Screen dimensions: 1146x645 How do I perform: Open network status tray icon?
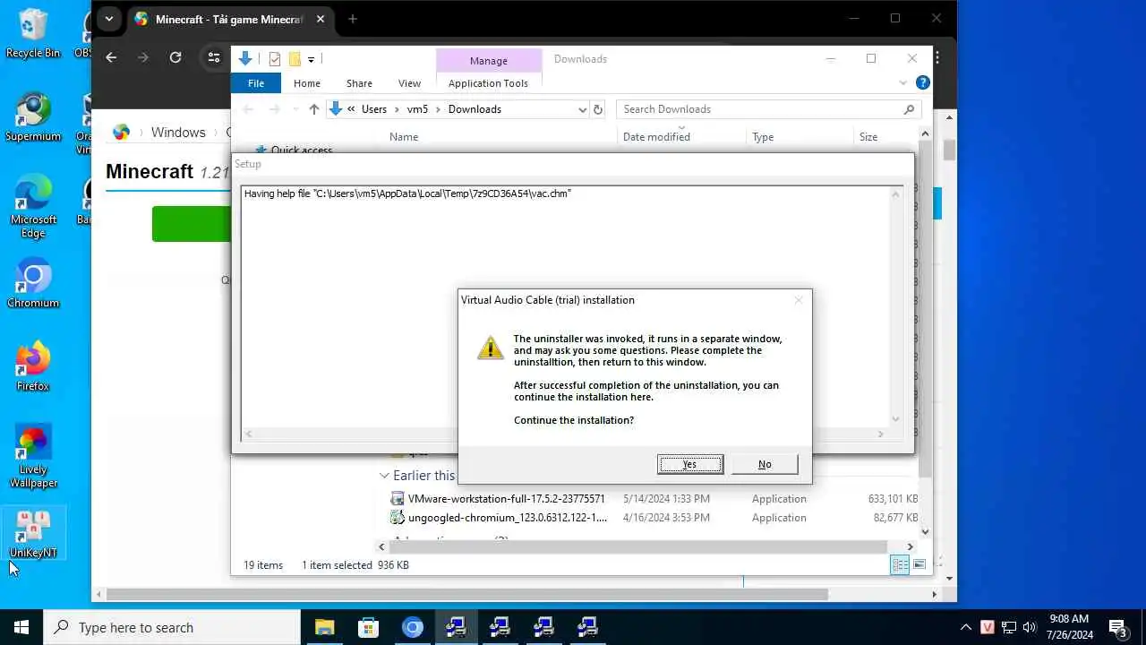click(x=1008, y=627)
